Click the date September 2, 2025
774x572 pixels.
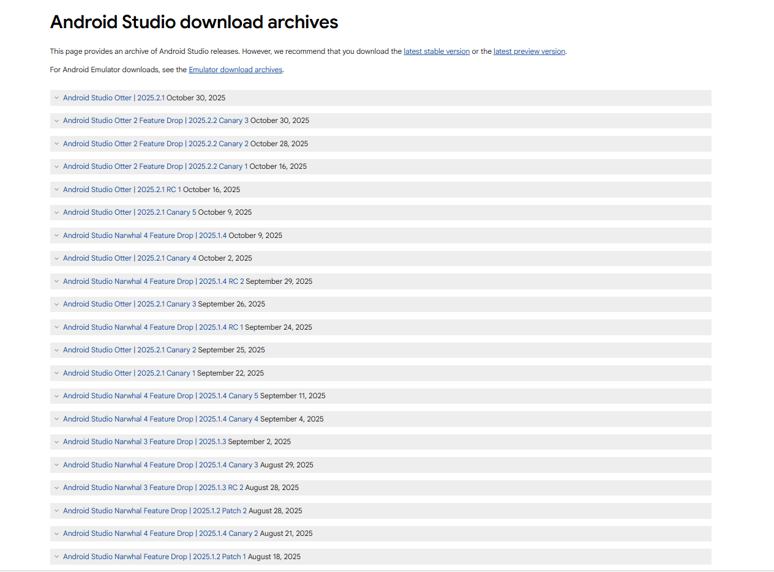[260, 442]
